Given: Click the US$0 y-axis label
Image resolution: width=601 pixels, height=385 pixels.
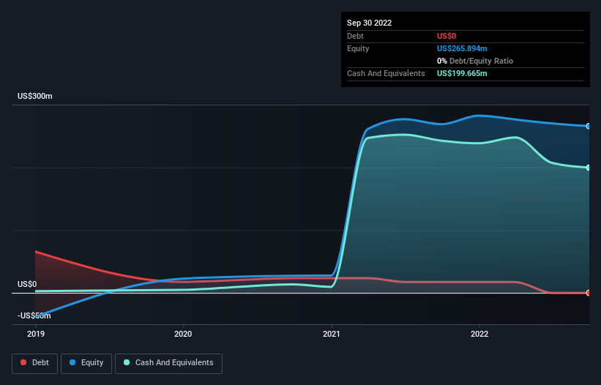Looking at the screenshot, I should point(27,284).
